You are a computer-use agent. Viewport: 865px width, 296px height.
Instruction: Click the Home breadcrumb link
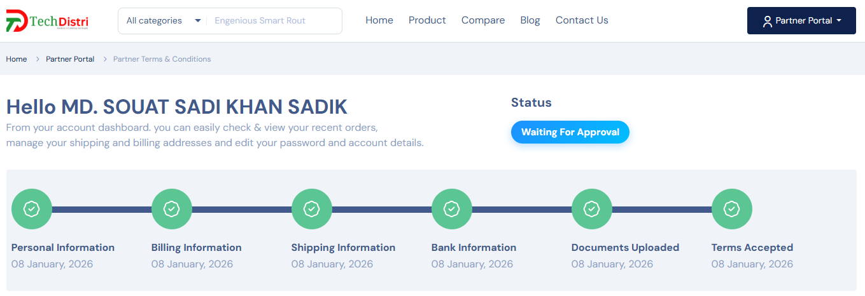point(17,59)
